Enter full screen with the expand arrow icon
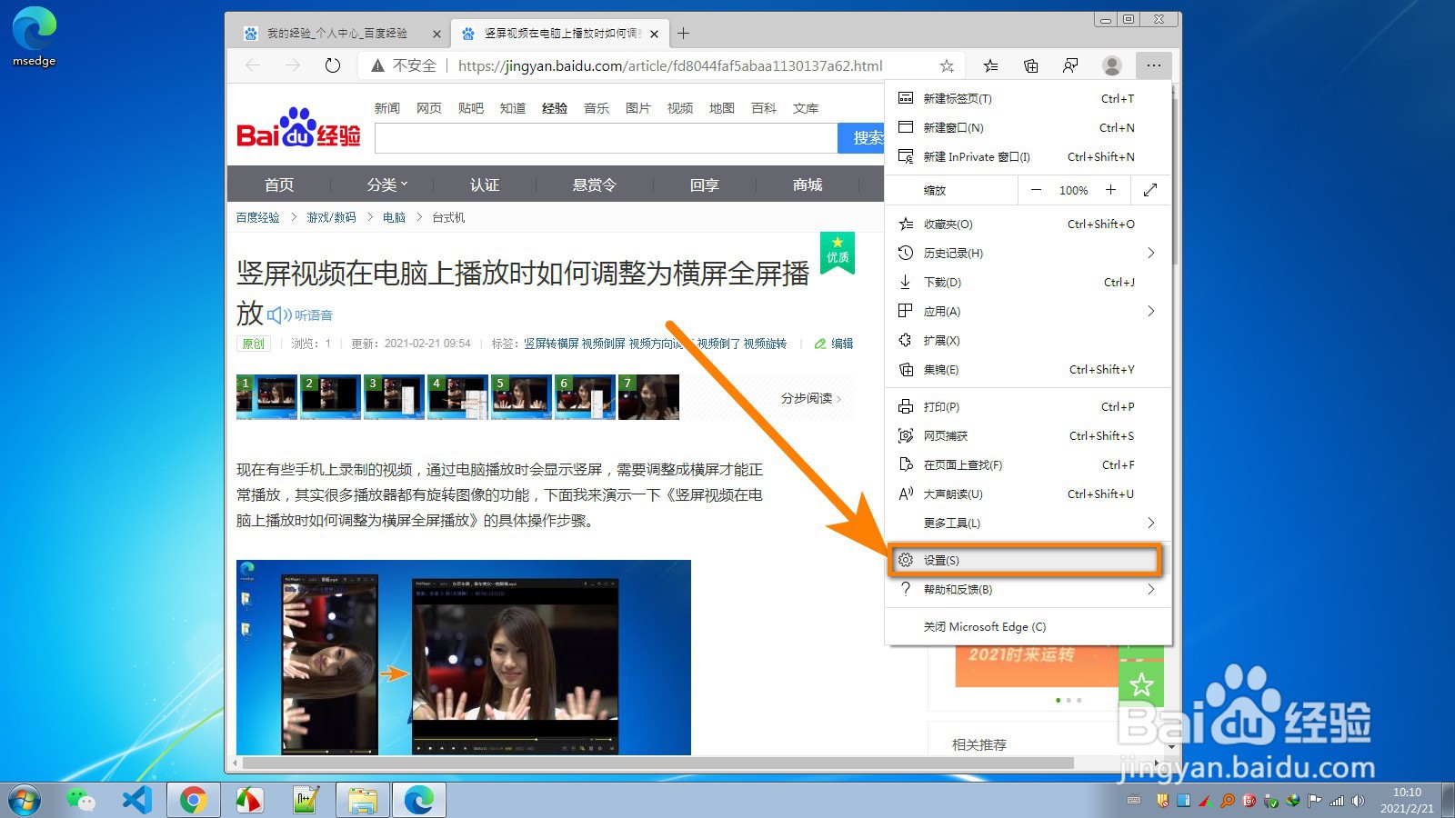Viewport: 1455px width, 818px height. (x=1150, y=190)
